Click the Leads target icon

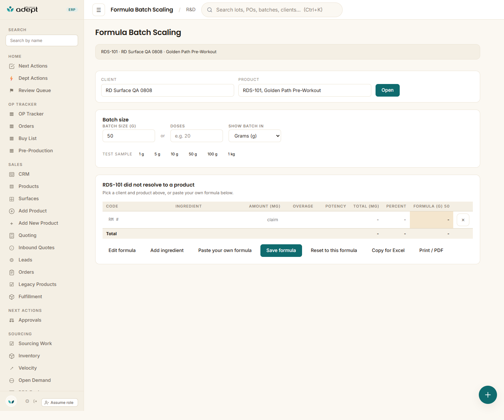click(x=12, y=260)
